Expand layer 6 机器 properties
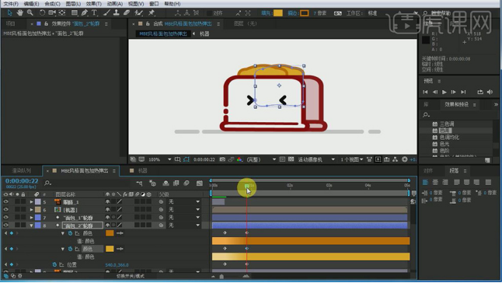Screen dimensions: 502x283 pyautogui.click(x=31, y=210)
